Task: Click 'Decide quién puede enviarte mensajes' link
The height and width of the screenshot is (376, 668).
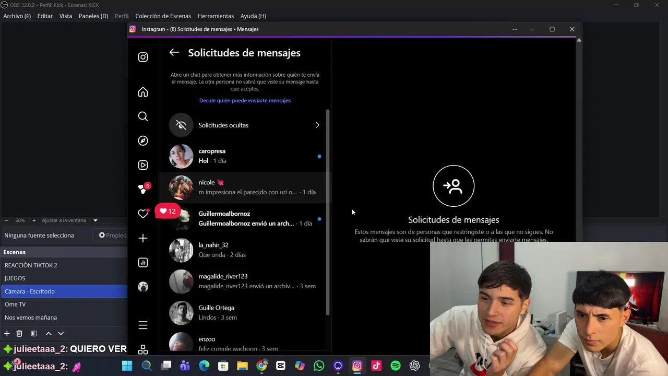Action: click(x=245, y=100)
